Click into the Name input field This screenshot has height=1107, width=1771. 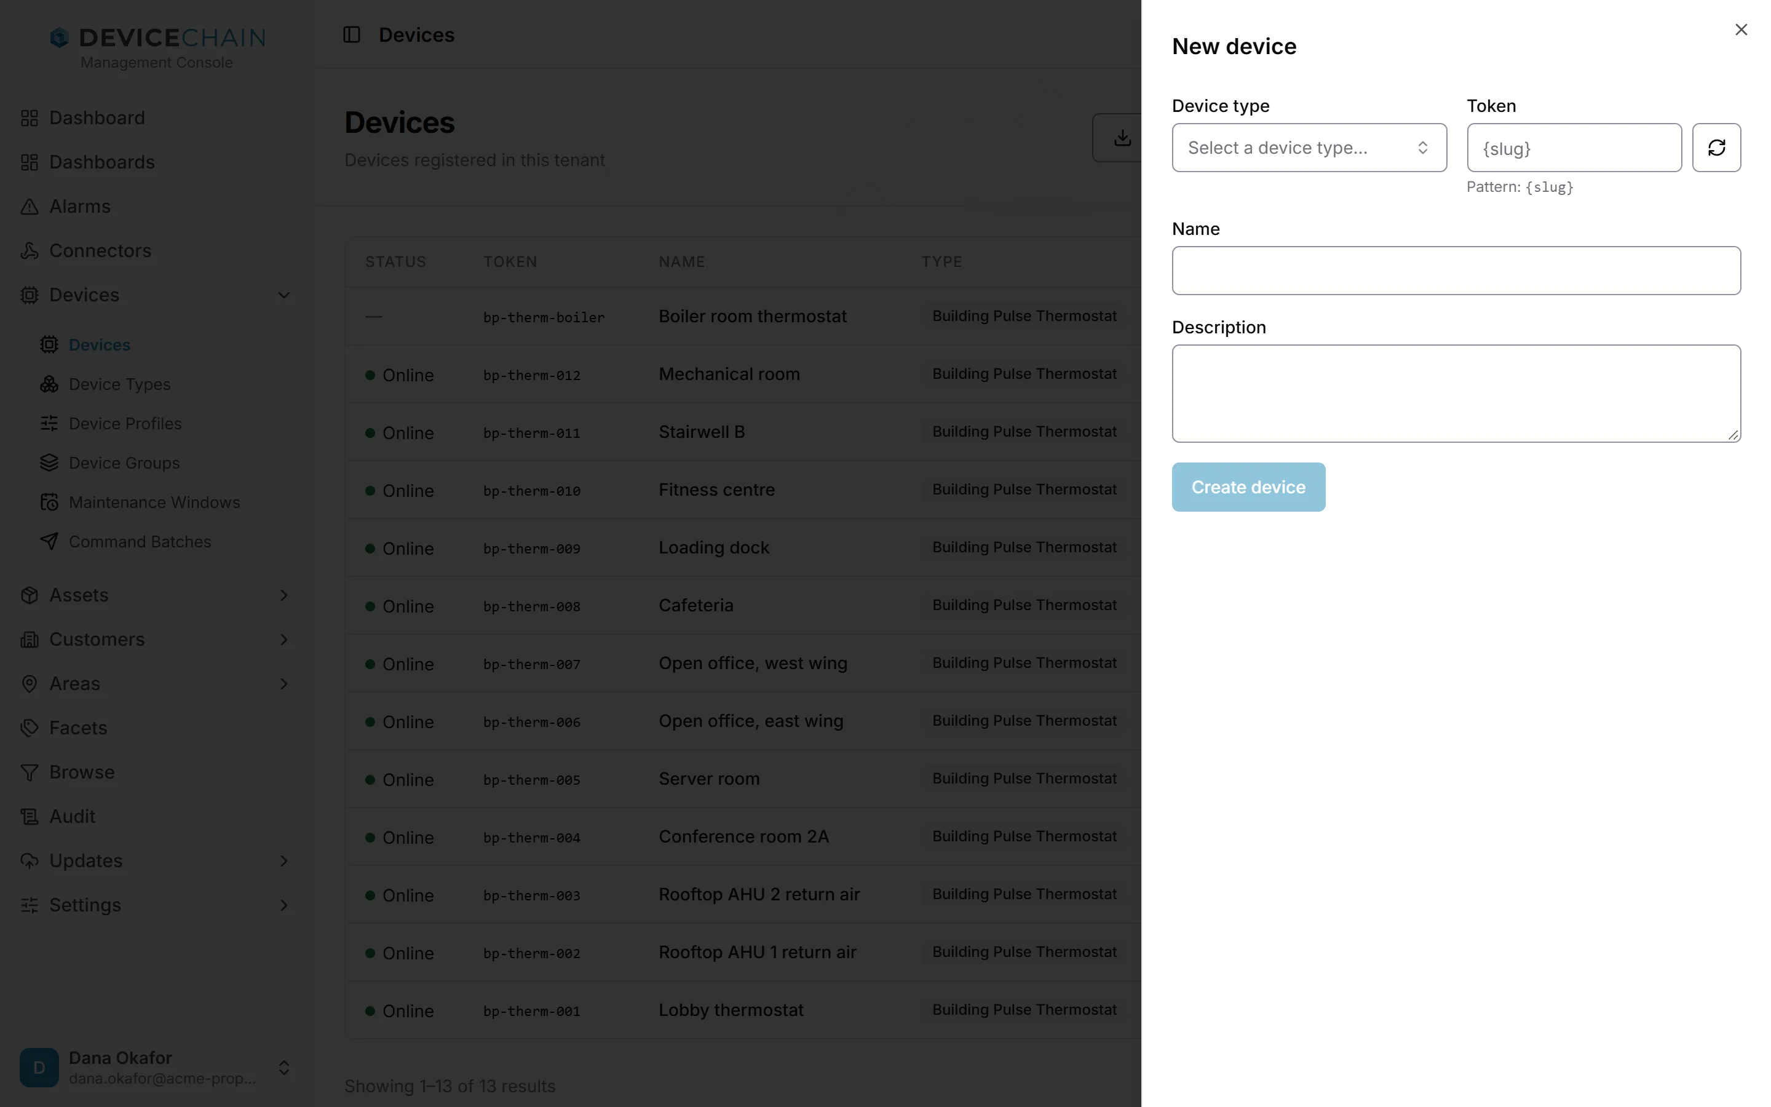(1456, 271)
